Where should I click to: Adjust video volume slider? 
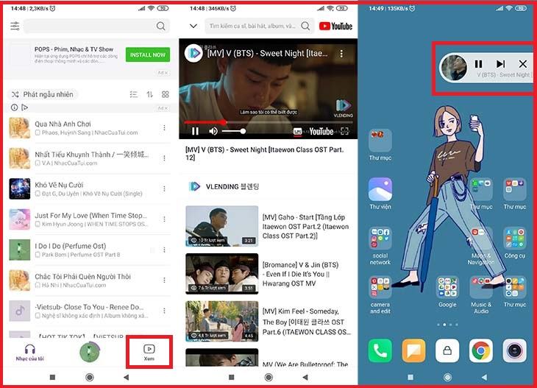[x=233, y=131]
